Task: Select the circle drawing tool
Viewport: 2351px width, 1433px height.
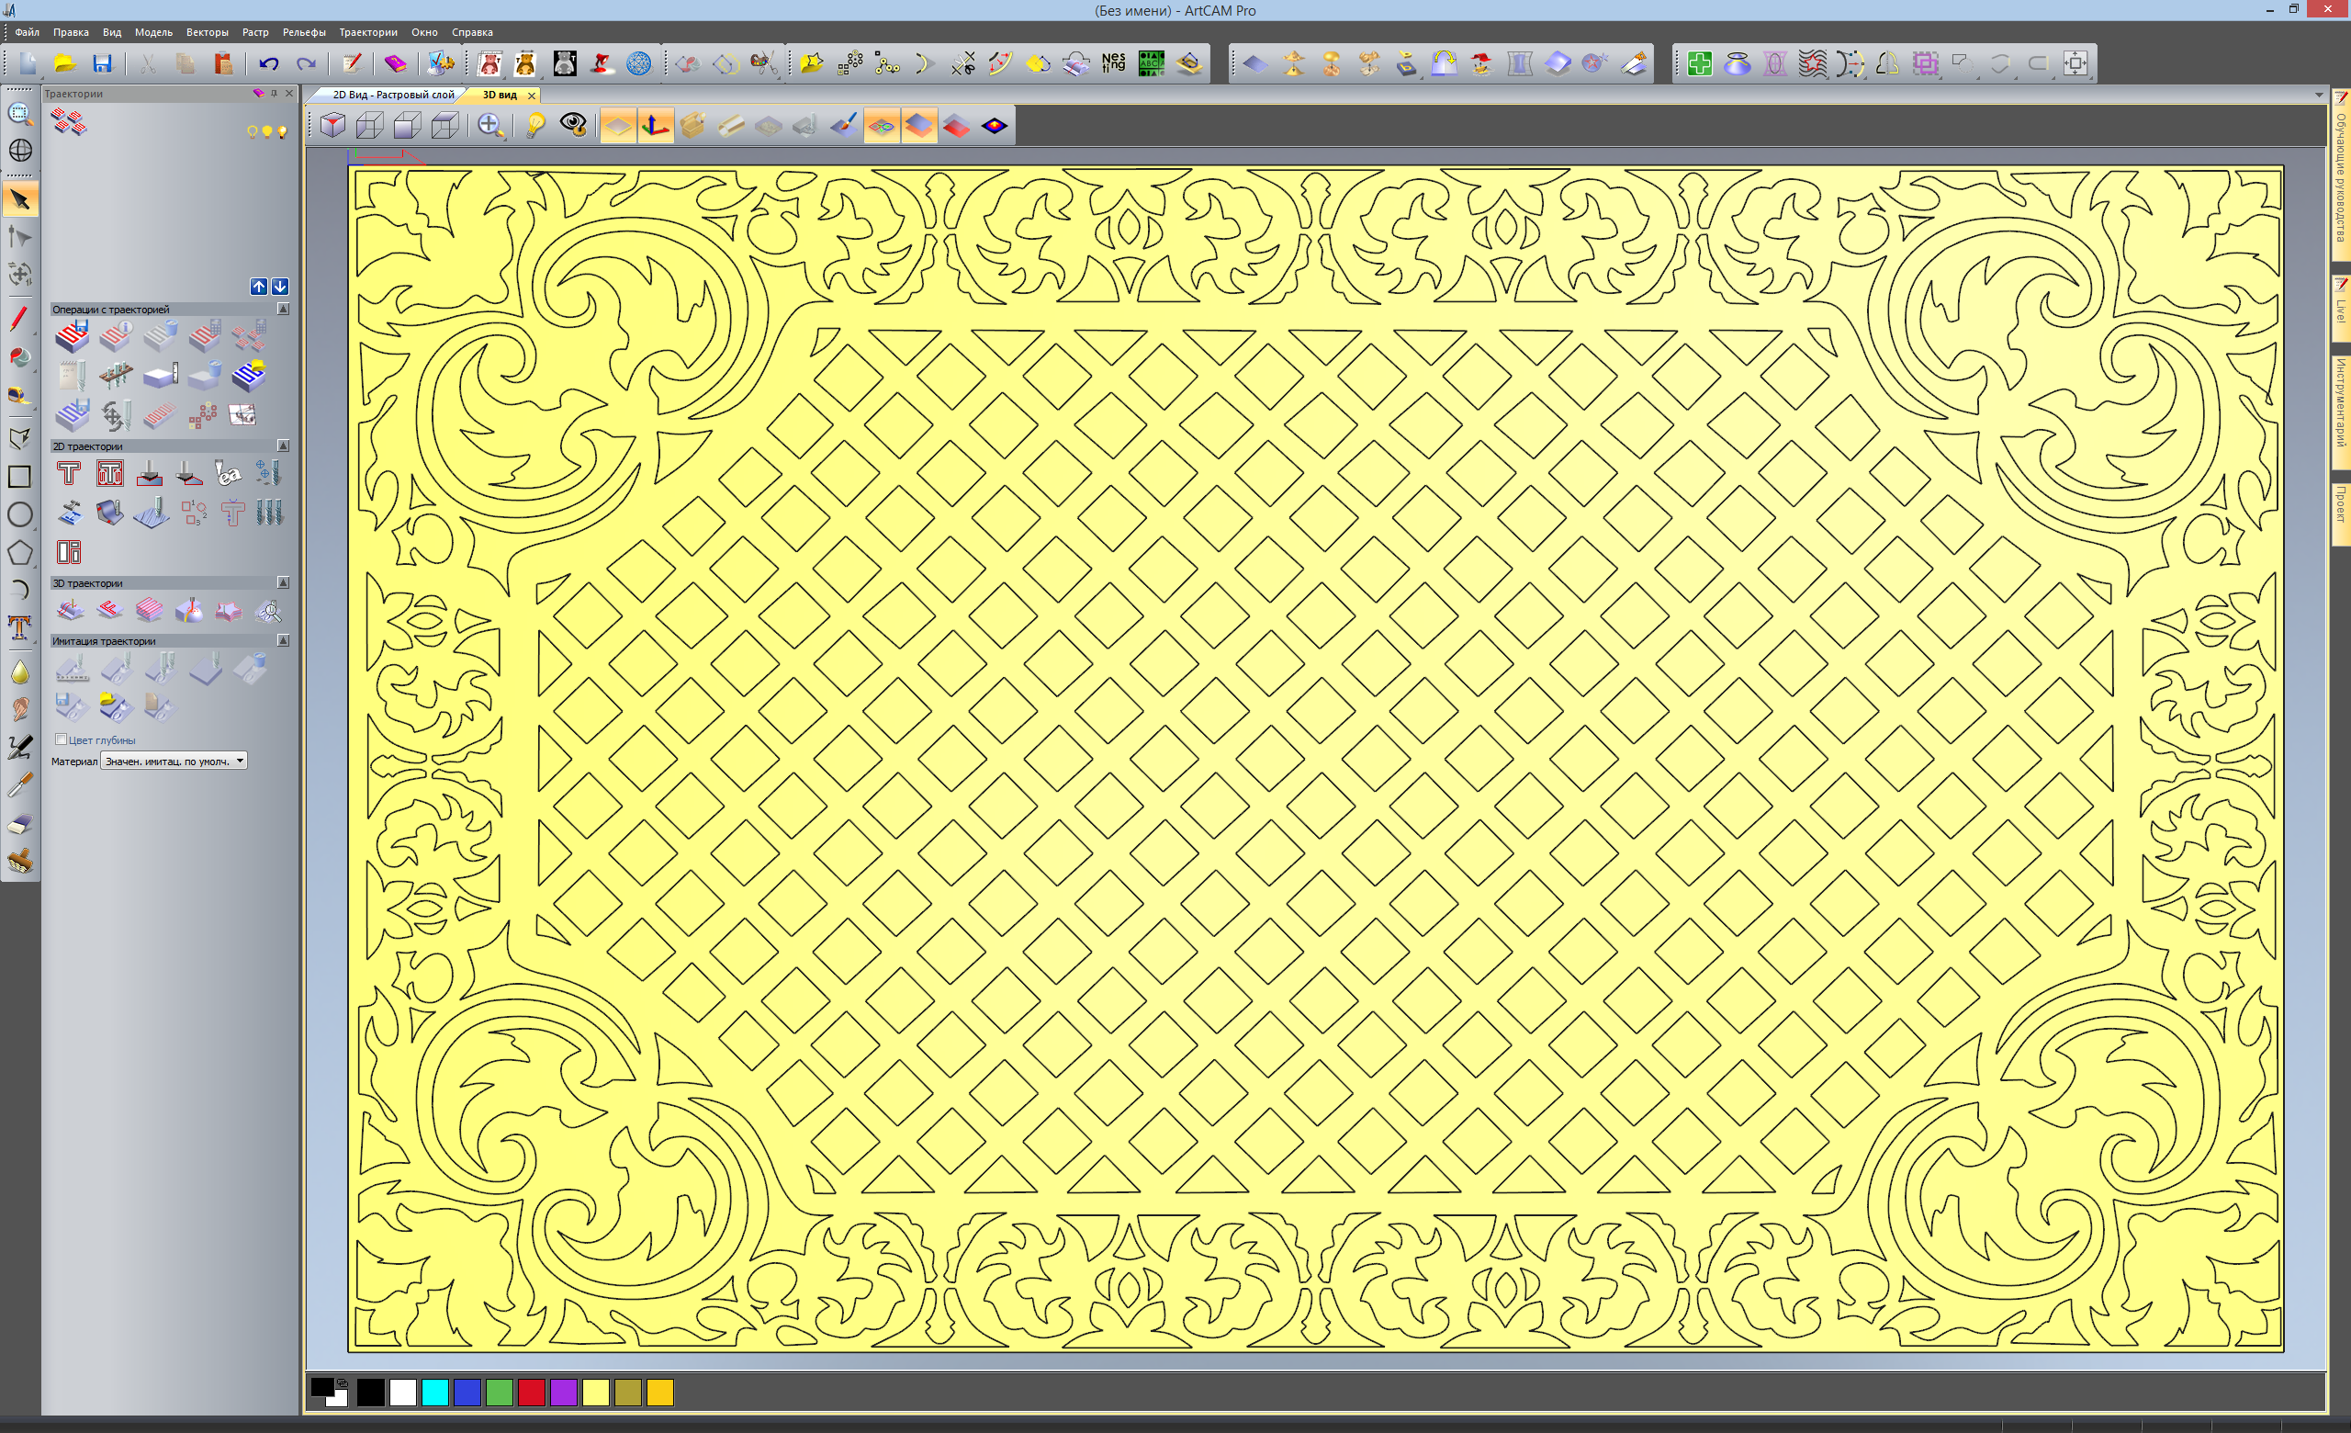Action: [19, 515]
